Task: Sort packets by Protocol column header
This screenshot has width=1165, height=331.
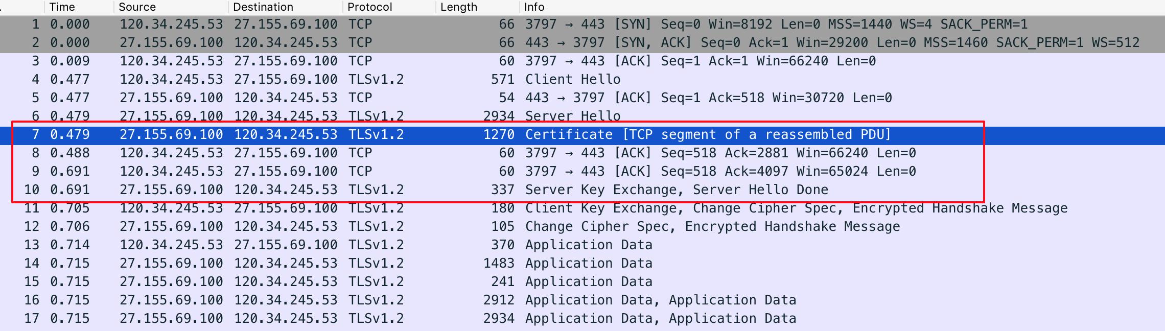Action: click(x=369, y=7)
